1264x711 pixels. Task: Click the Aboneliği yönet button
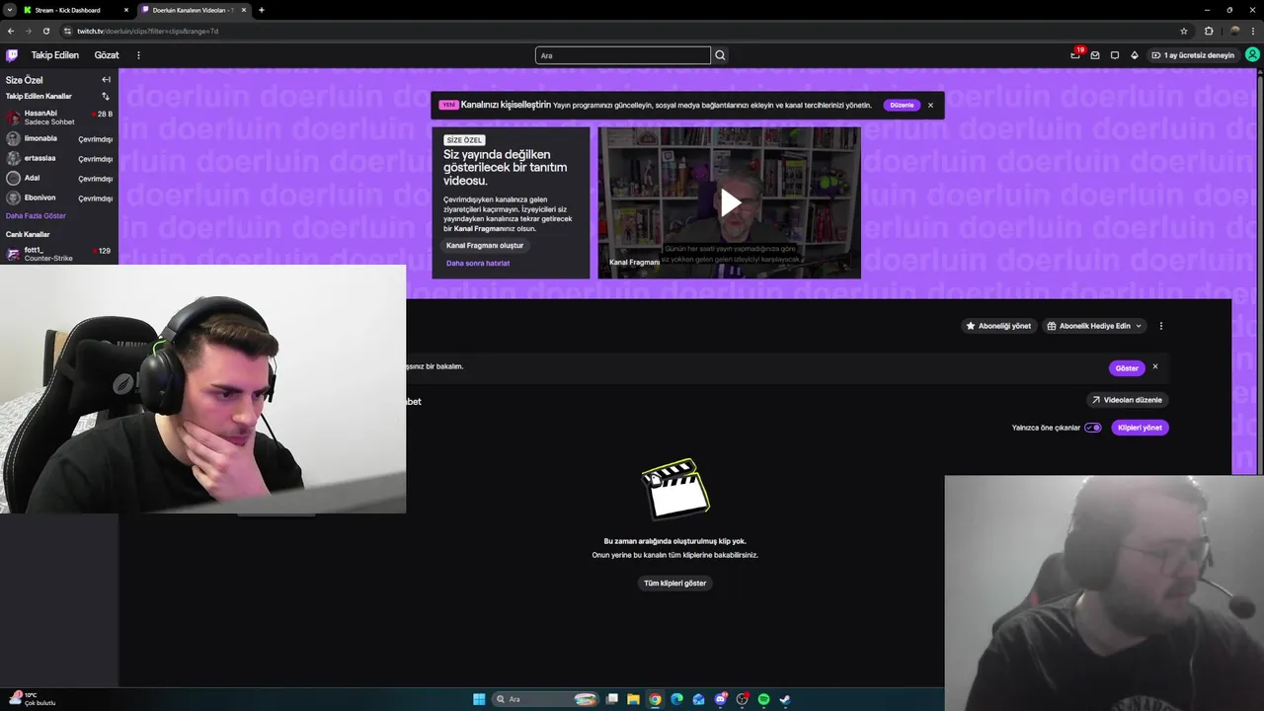[x=998, y=326]
